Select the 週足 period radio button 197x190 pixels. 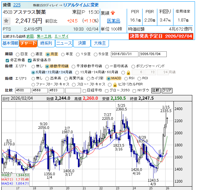point(33,54)
